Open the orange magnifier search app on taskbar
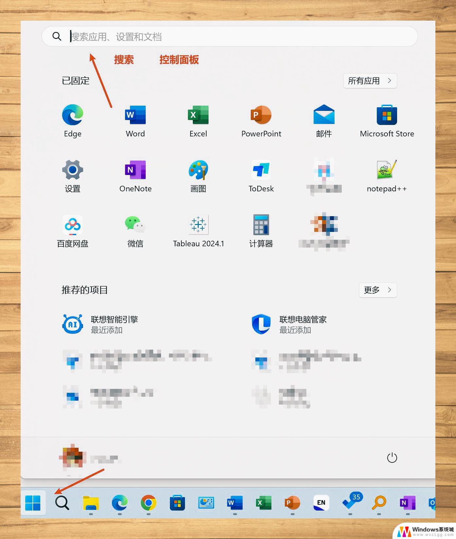Image resolution: width=456 pixels, height=539 pixels. point(379,503)
